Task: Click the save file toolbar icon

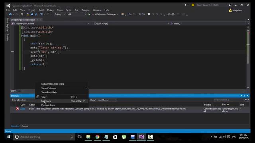Action: [32, 14]
